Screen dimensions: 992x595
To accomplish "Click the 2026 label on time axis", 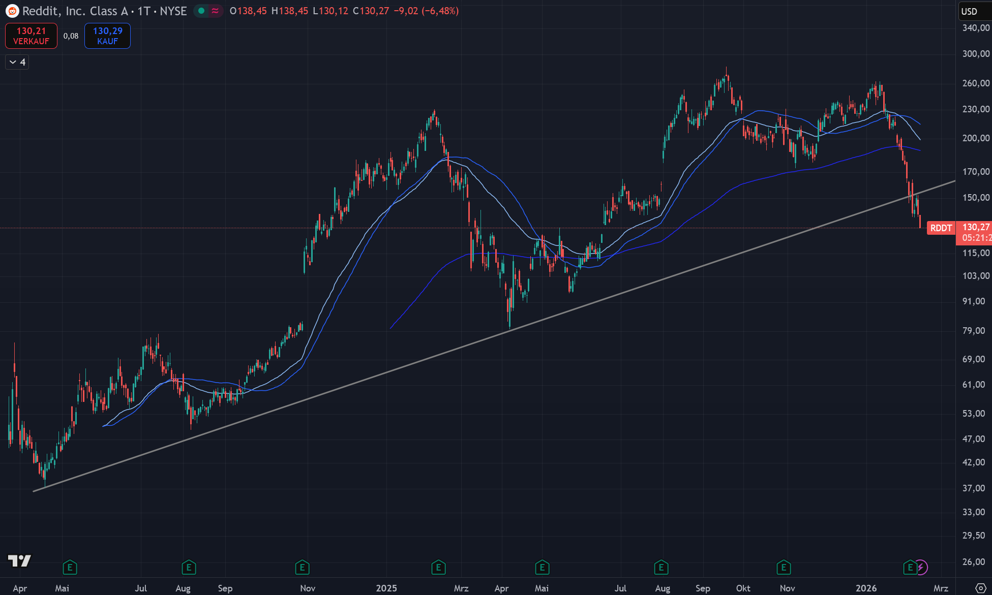I will (866, 588).
